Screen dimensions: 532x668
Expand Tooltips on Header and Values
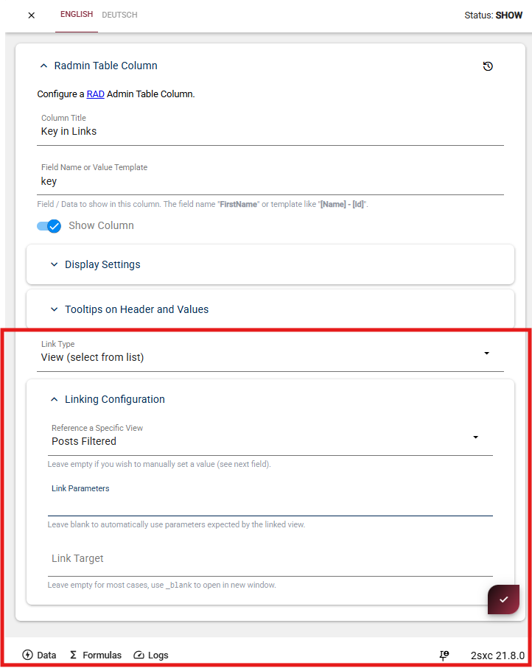pos(270,309)
